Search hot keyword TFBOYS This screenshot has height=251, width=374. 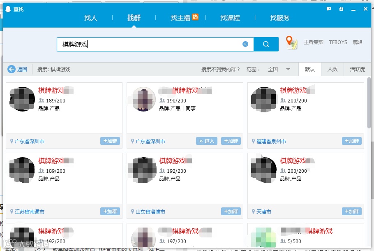pyautogui.click(x=338, y=42)
